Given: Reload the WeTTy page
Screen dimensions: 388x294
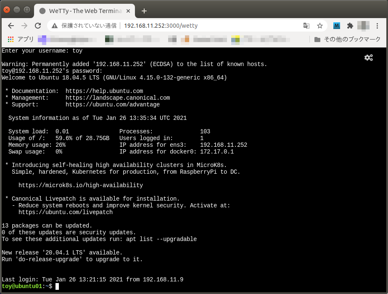Looking at the screenshot, I should [38, 26].
